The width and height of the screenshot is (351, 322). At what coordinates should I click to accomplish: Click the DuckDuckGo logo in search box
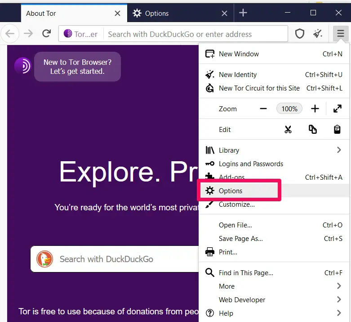tap(45, 259)
